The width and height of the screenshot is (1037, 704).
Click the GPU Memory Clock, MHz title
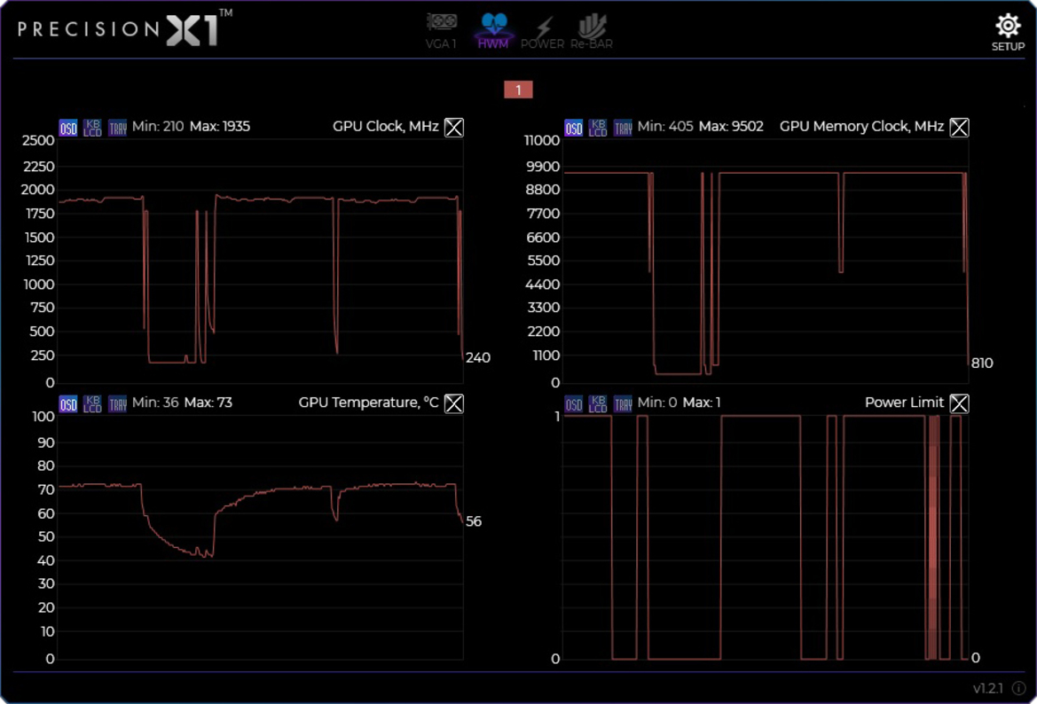[861, 126]
